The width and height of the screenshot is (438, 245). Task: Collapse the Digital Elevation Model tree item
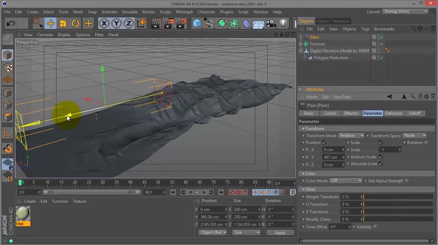coord(301,51)
